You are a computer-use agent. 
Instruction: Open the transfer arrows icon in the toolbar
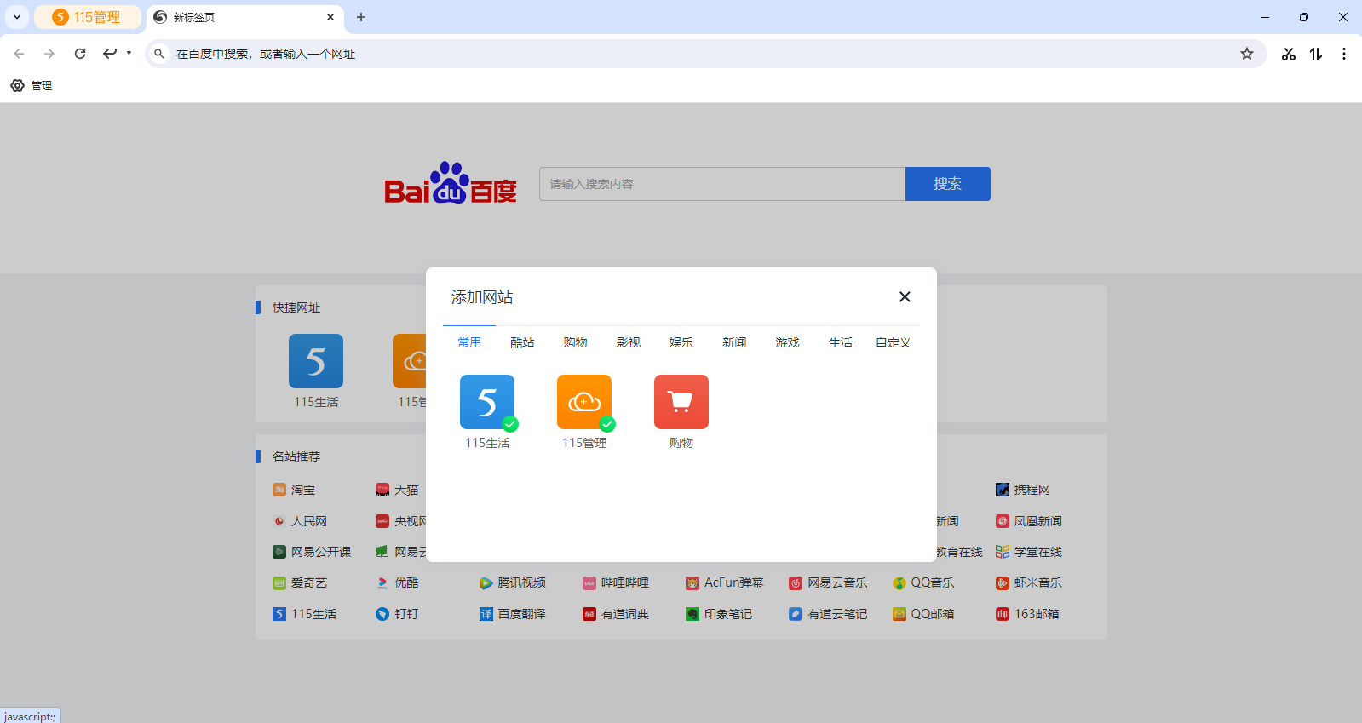pyautogui.click(x=1316, y=54)
